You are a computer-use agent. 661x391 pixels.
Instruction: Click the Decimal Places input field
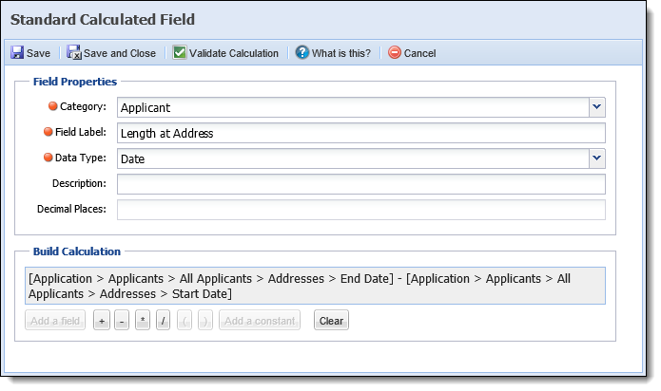coord(361,210)
